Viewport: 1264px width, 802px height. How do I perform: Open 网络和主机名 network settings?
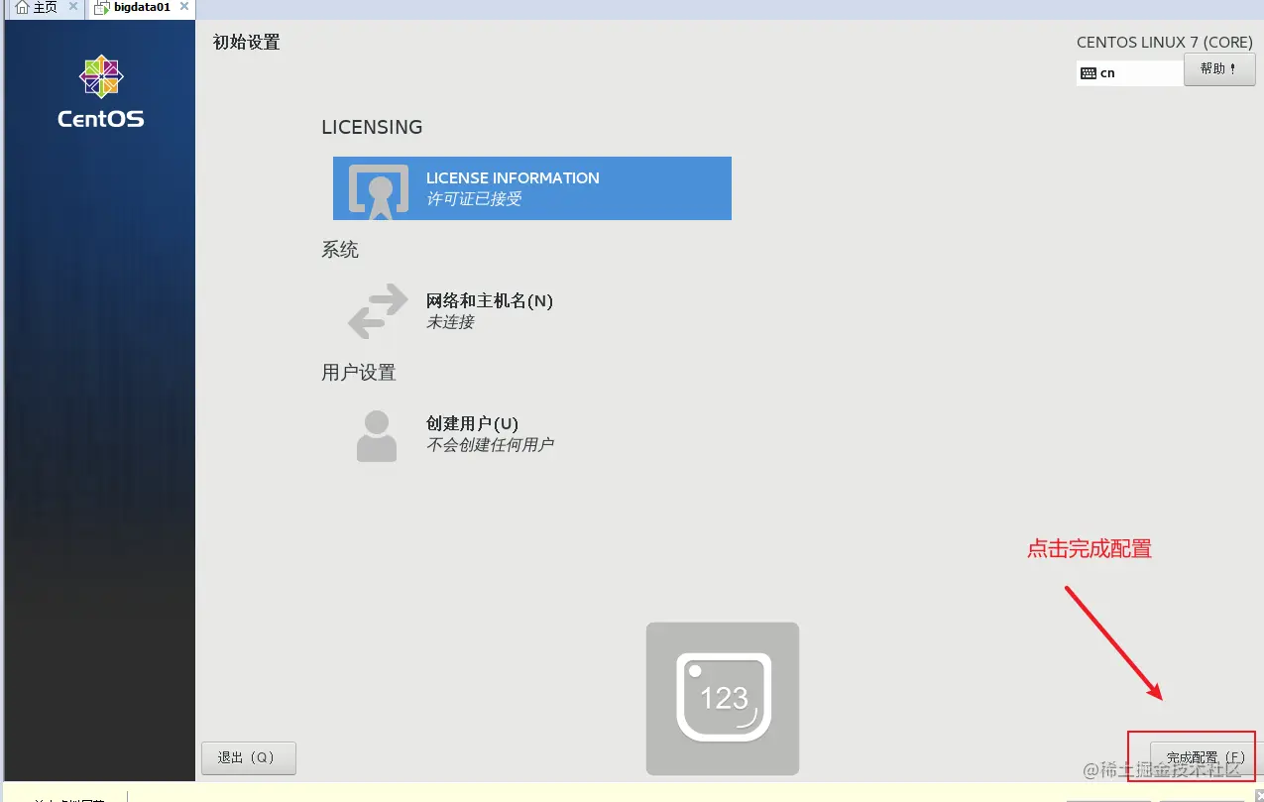click(488, 300)
